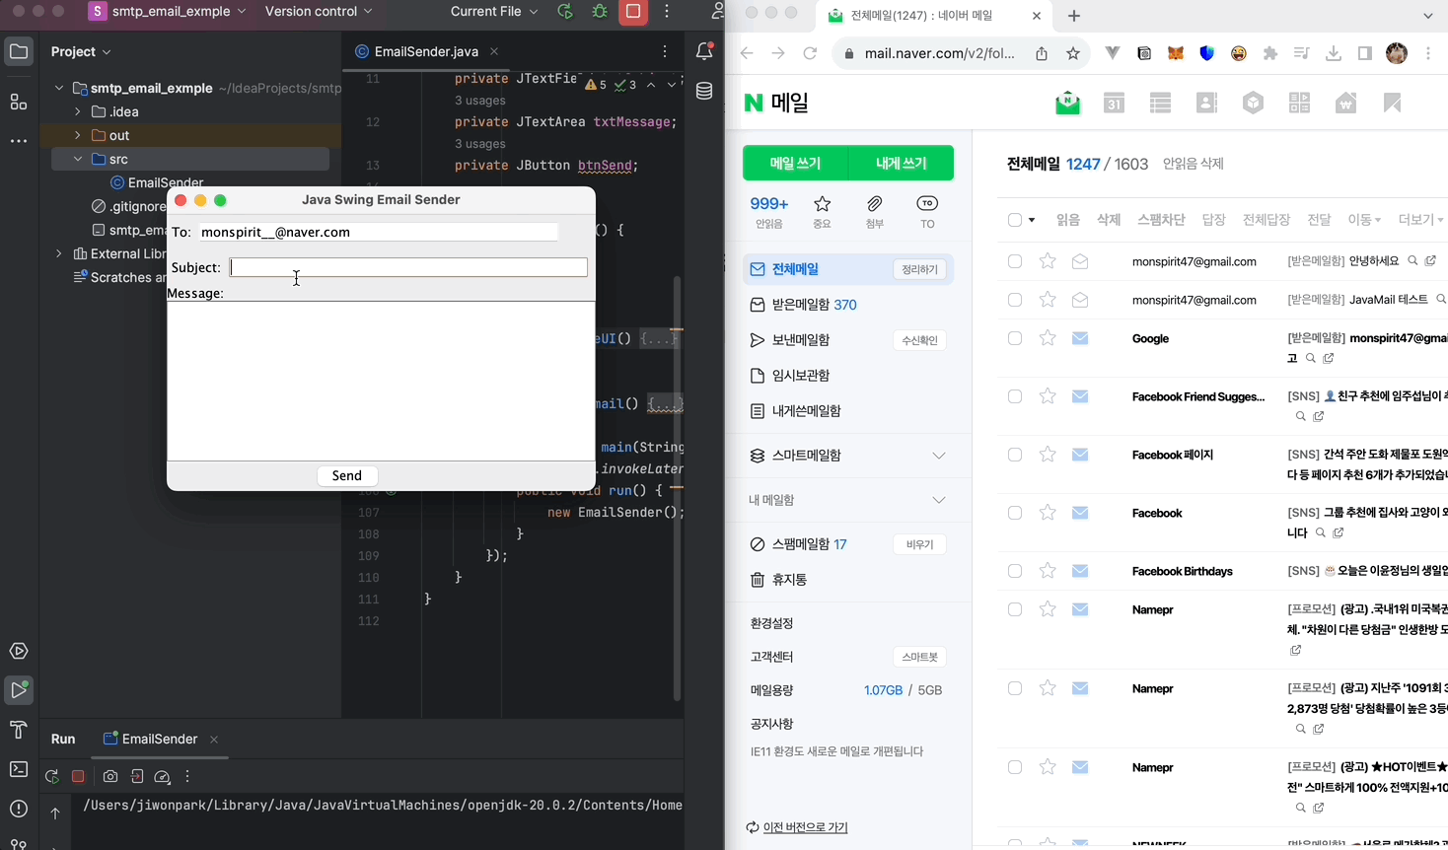Click the browser bookmark star icon
The height and width of the screenshot is (850, 1448).
click(1073, 53)
